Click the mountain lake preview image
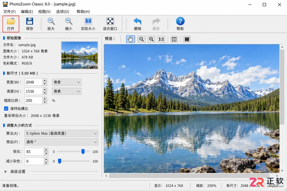 (x=192, y=108)
